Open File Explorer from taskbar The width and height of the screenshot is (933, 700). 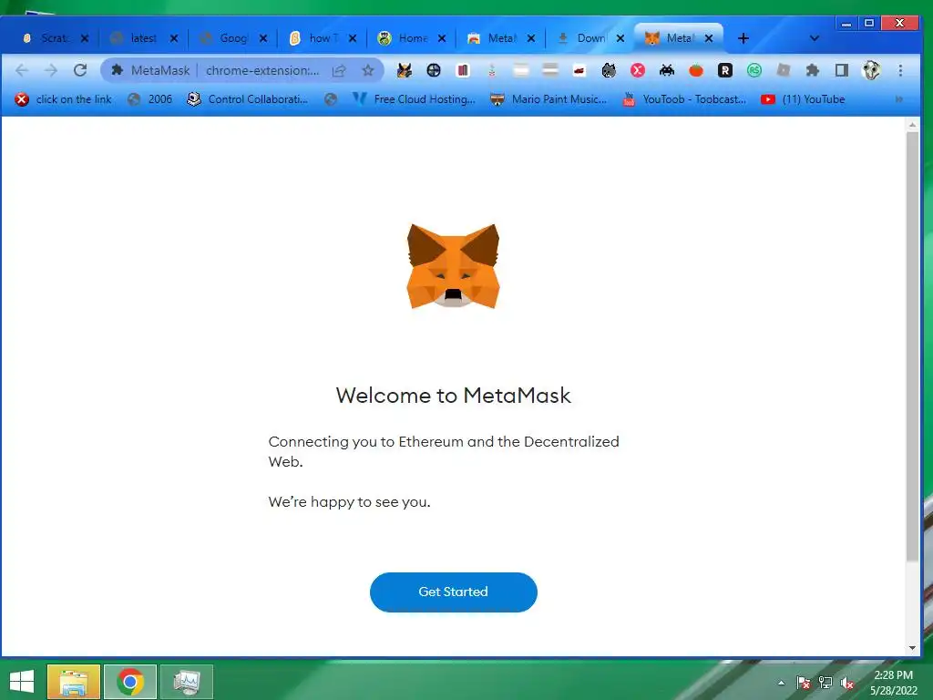point(73,682)
